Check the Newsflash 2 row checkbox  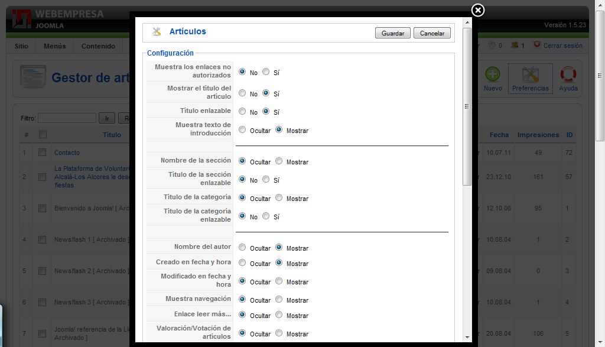pos(43,271)
